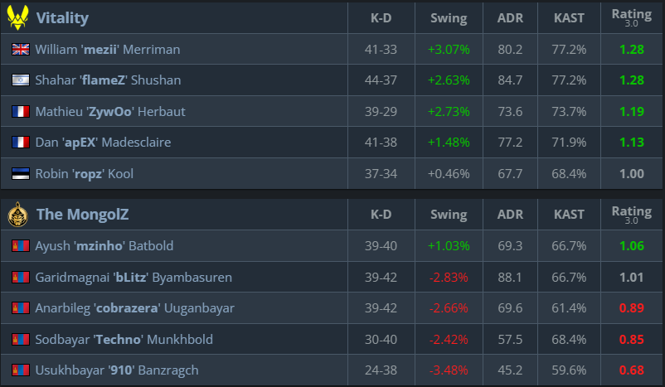Sort Vitality table by Swing column
Viewport: 665px width, 387px height.
(x=449, y=17)
